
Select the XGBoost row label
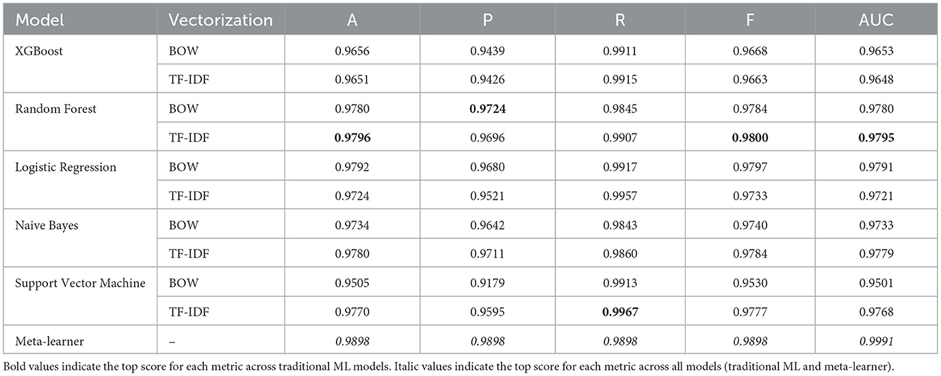[39, 51]
